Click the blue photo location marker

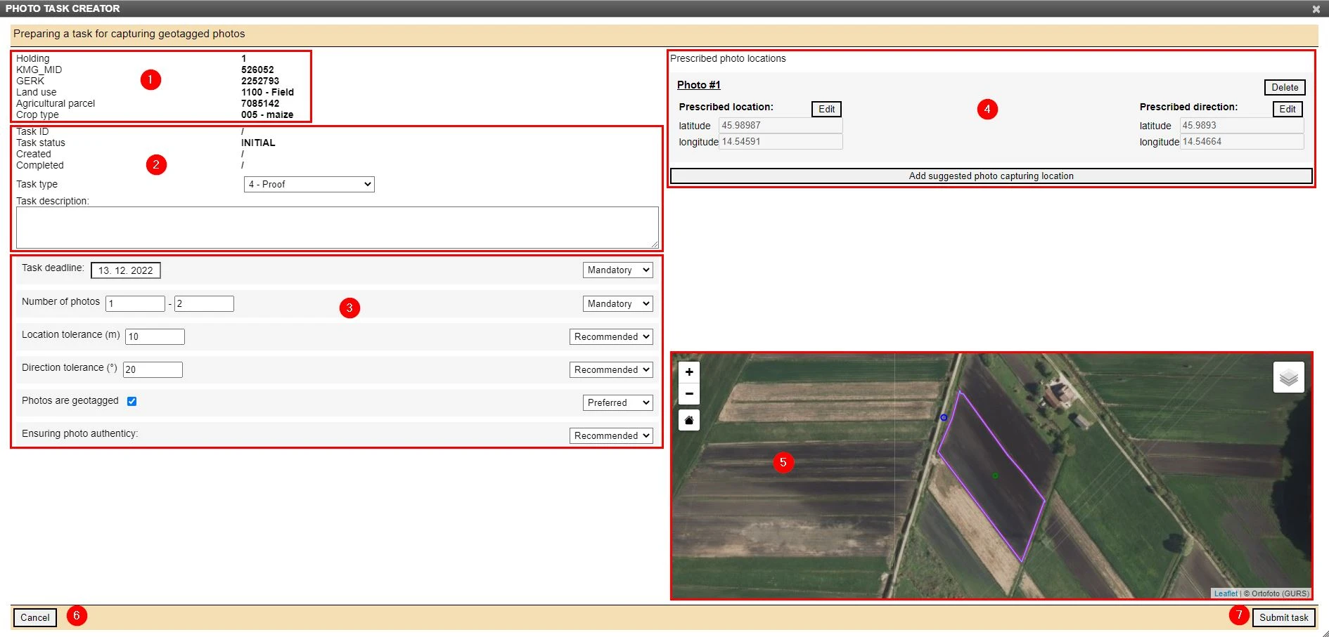[944, 417]
